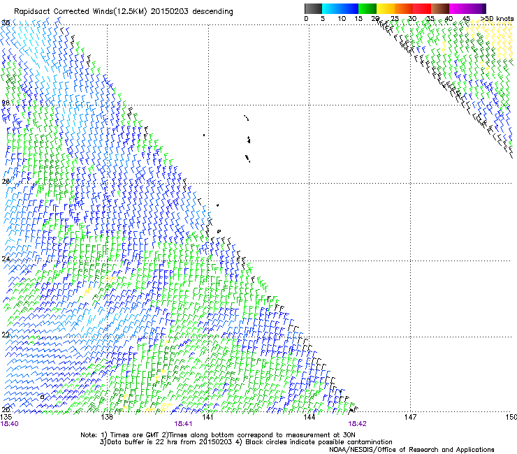Click the cyan 5-10 knots legend segment

[x=330, y=8]
